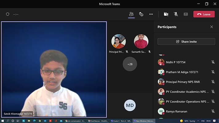219x123 pixels.
Task: Close the Participants panel
Action: (212, 27)
